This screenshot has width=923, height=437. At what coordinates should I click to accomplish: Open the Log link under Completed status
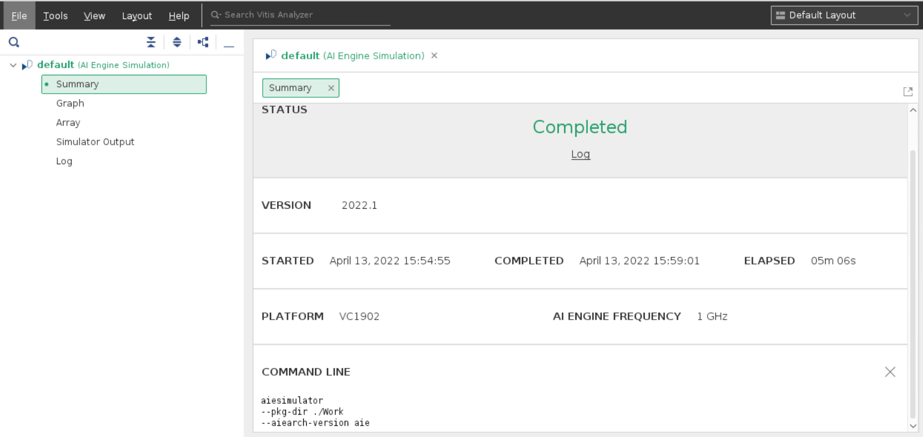coord(580,154)
